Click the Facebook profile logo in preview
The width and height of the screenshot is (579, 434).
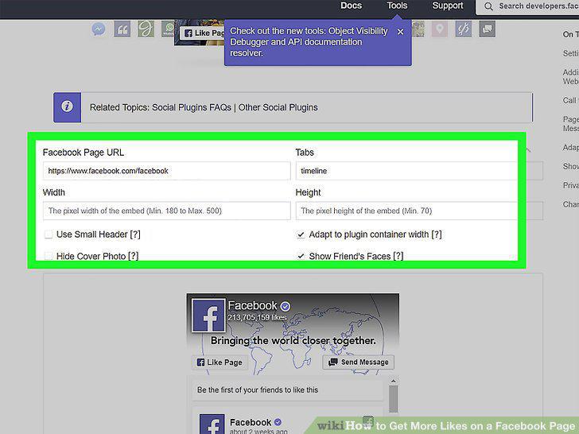click(x=208, y=316)
